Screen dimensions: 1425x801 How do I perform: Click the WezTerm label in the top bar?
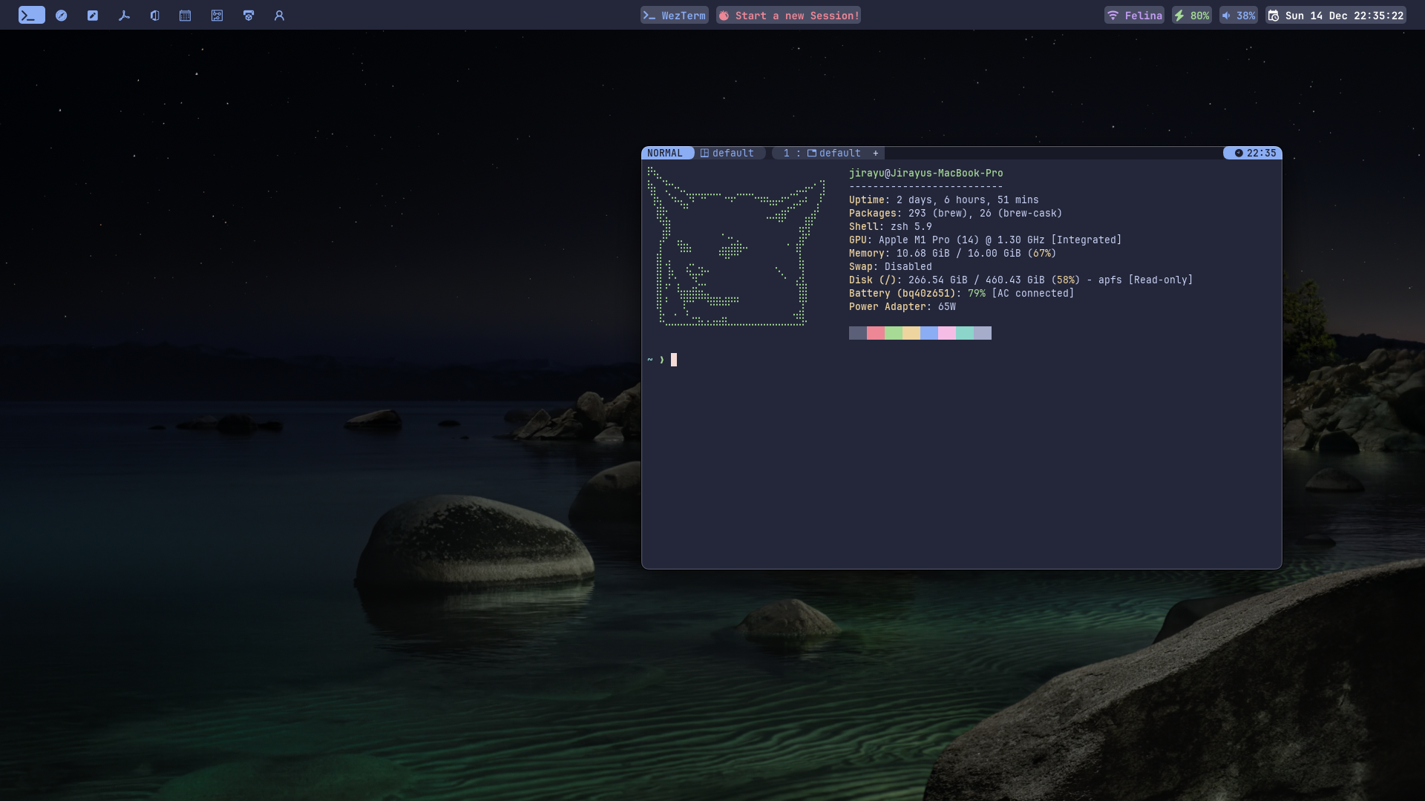674,14
